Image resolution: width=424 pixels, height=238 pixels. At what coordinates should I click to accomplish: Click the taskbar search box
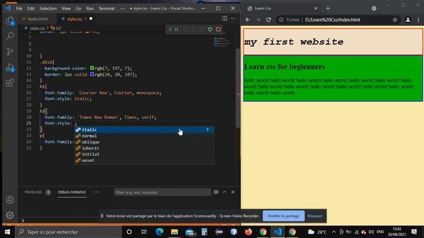coord(68,232)
